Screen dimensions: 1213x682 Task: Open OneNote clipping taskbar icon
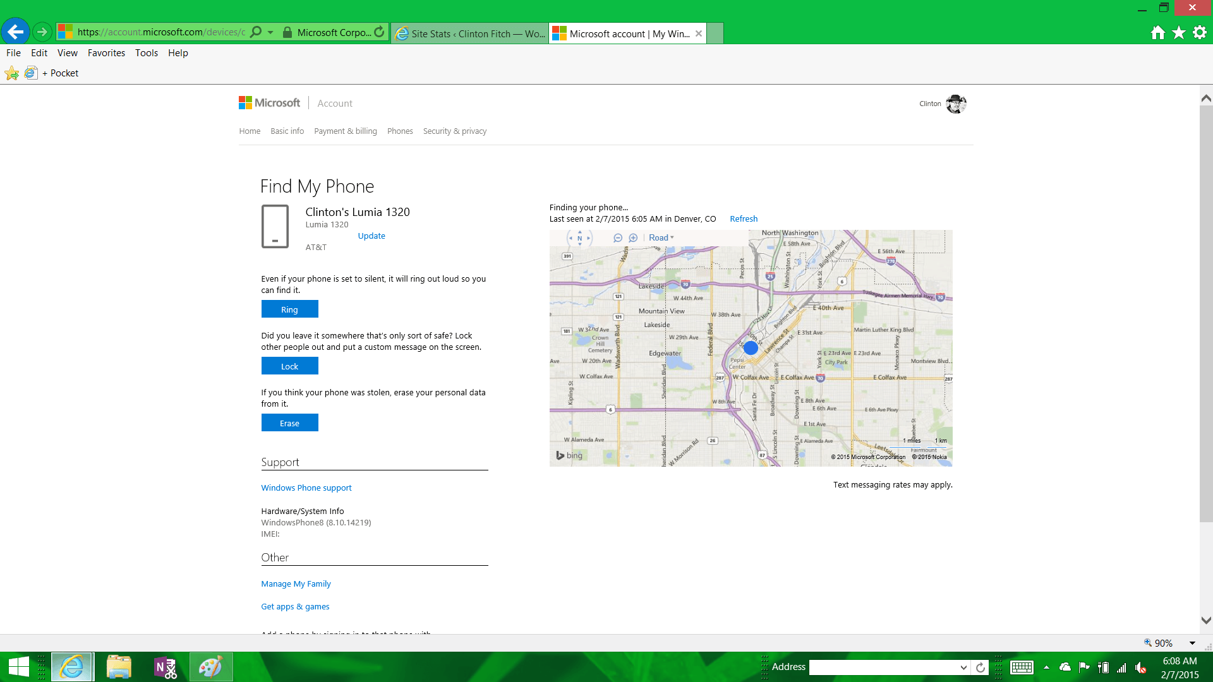(x=166, y=667)
